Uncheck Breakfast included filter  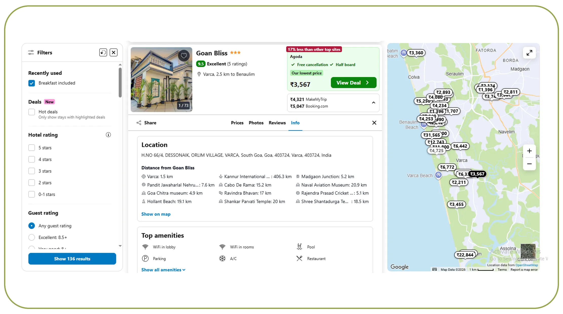coord(32,83)
